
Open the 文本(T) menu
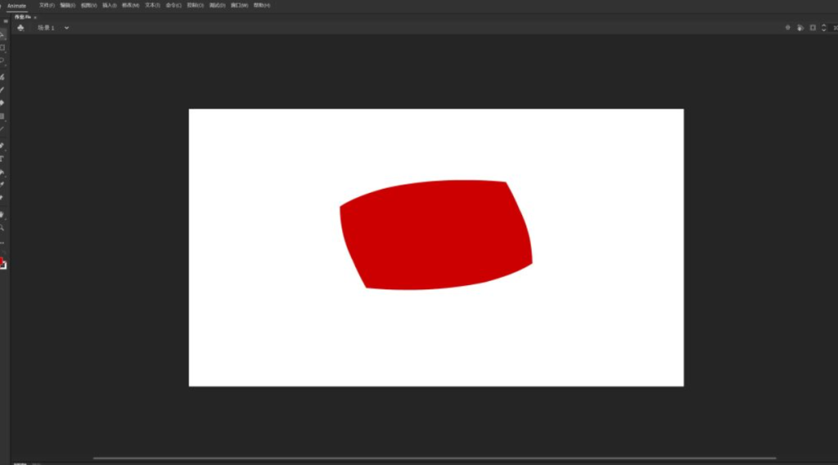click(152, 6)
